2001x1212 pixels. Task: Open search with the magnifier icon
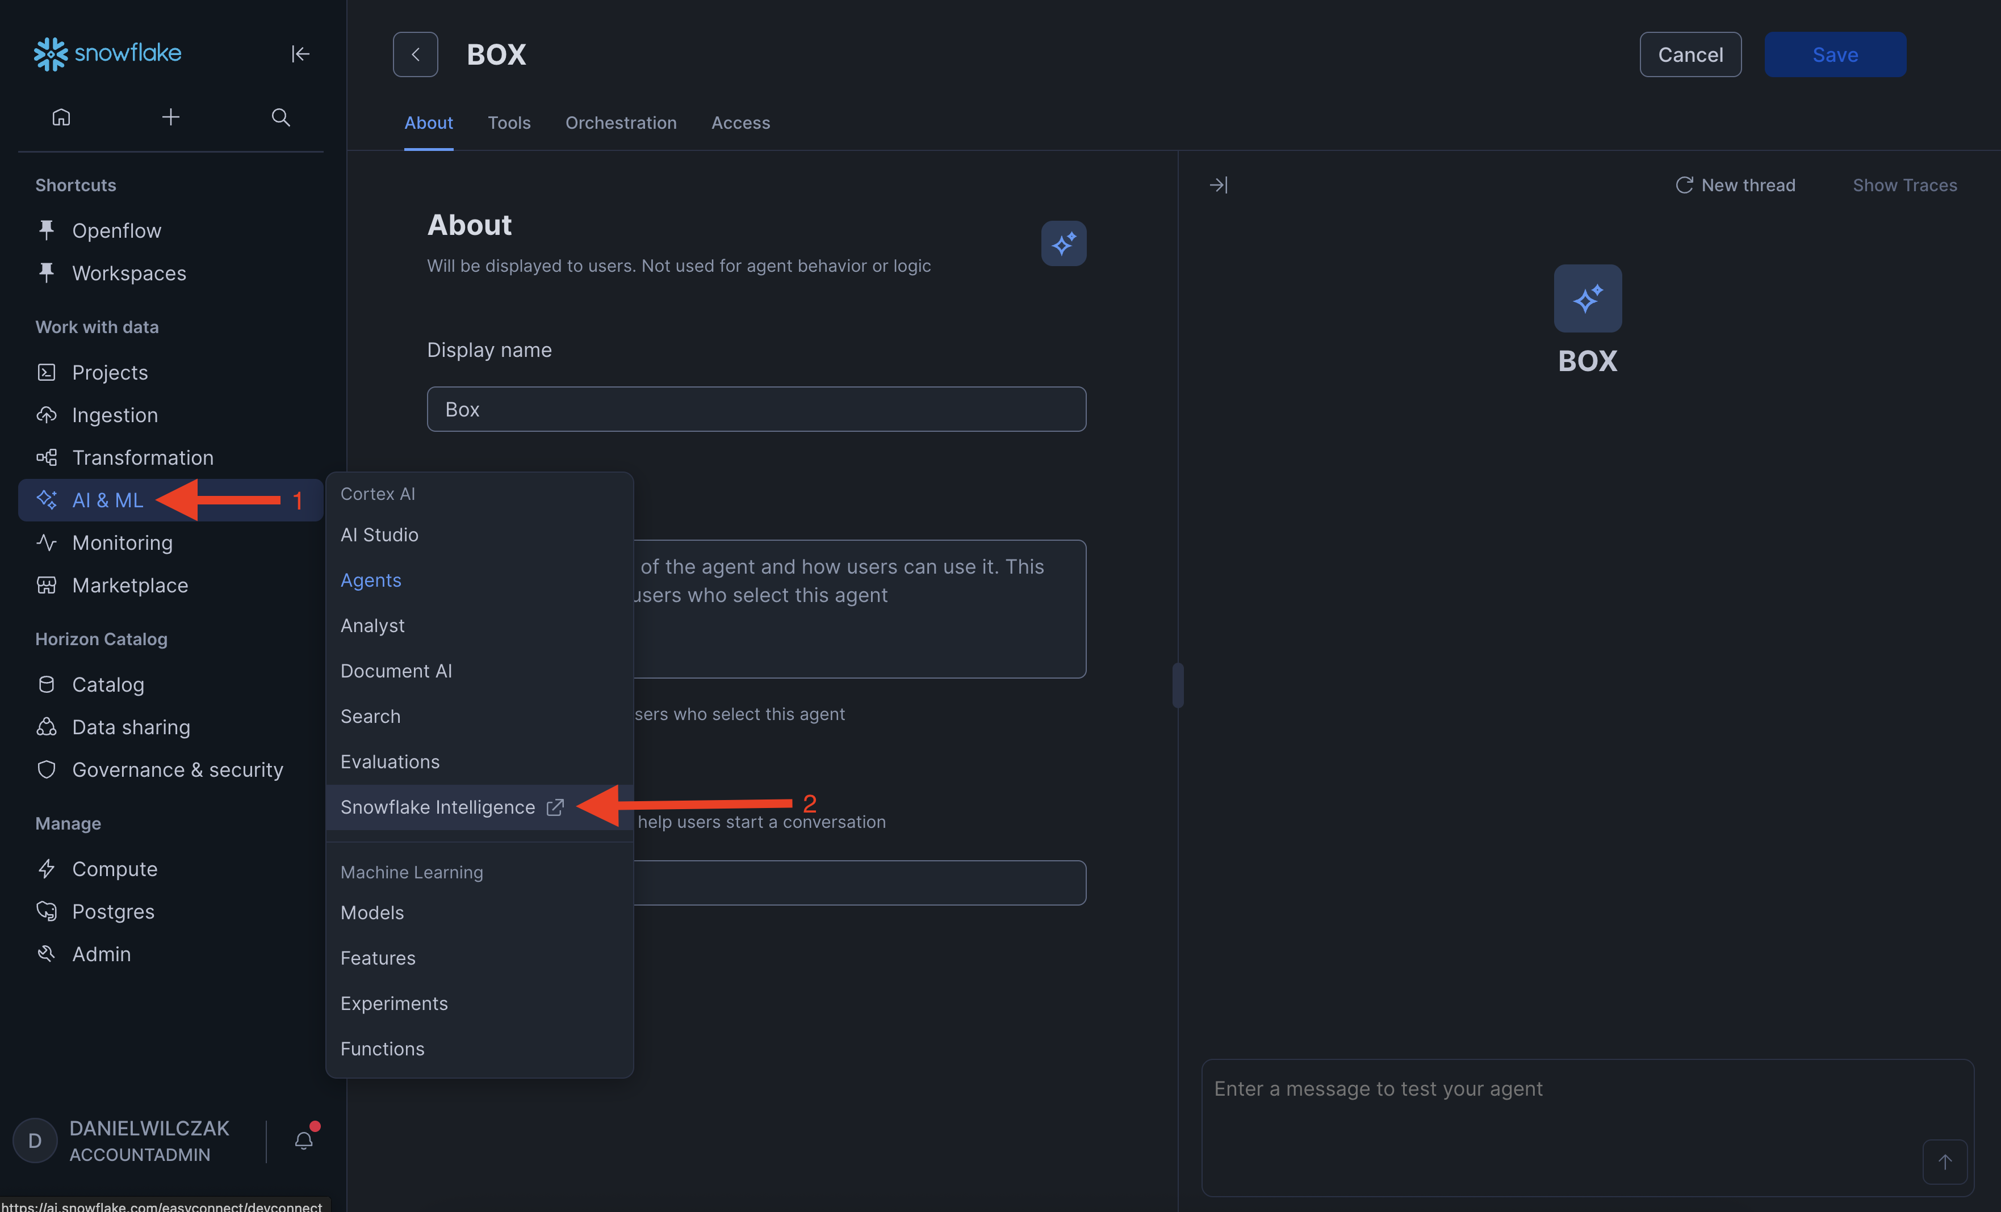click(280, 117)
